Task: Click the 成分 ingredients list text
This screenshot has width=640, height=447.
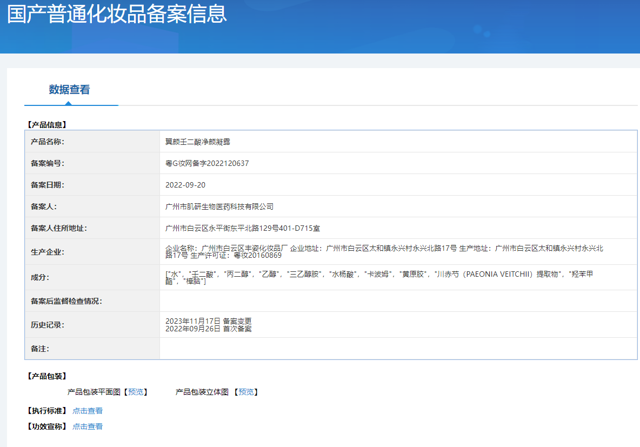Action: click(378, 277)
